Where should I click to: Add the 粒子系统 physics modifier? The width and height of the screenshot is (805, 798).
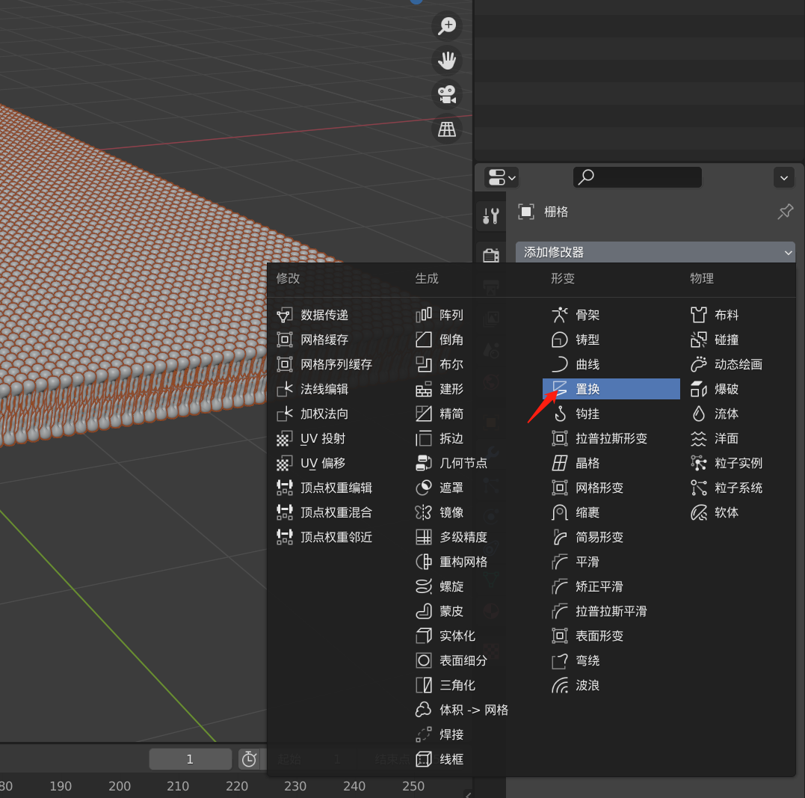tap(739, 488)
